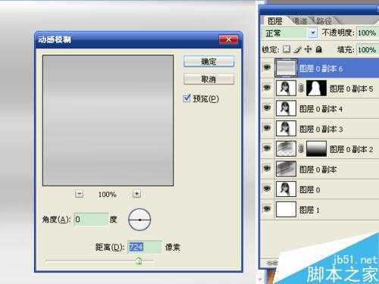
Task: Switch to the 路径 tab
Action: [x=324, y=20]
